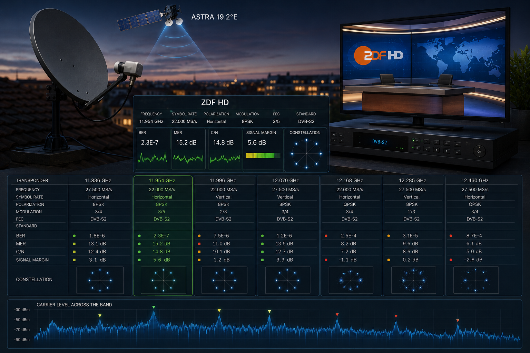Open the constellation plot in the ZDF HD panel

click(x=306, y=153)
